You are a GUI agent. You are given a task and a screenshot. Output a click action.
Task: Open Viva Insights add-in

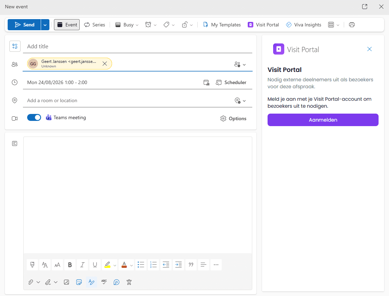coord(303,25)
